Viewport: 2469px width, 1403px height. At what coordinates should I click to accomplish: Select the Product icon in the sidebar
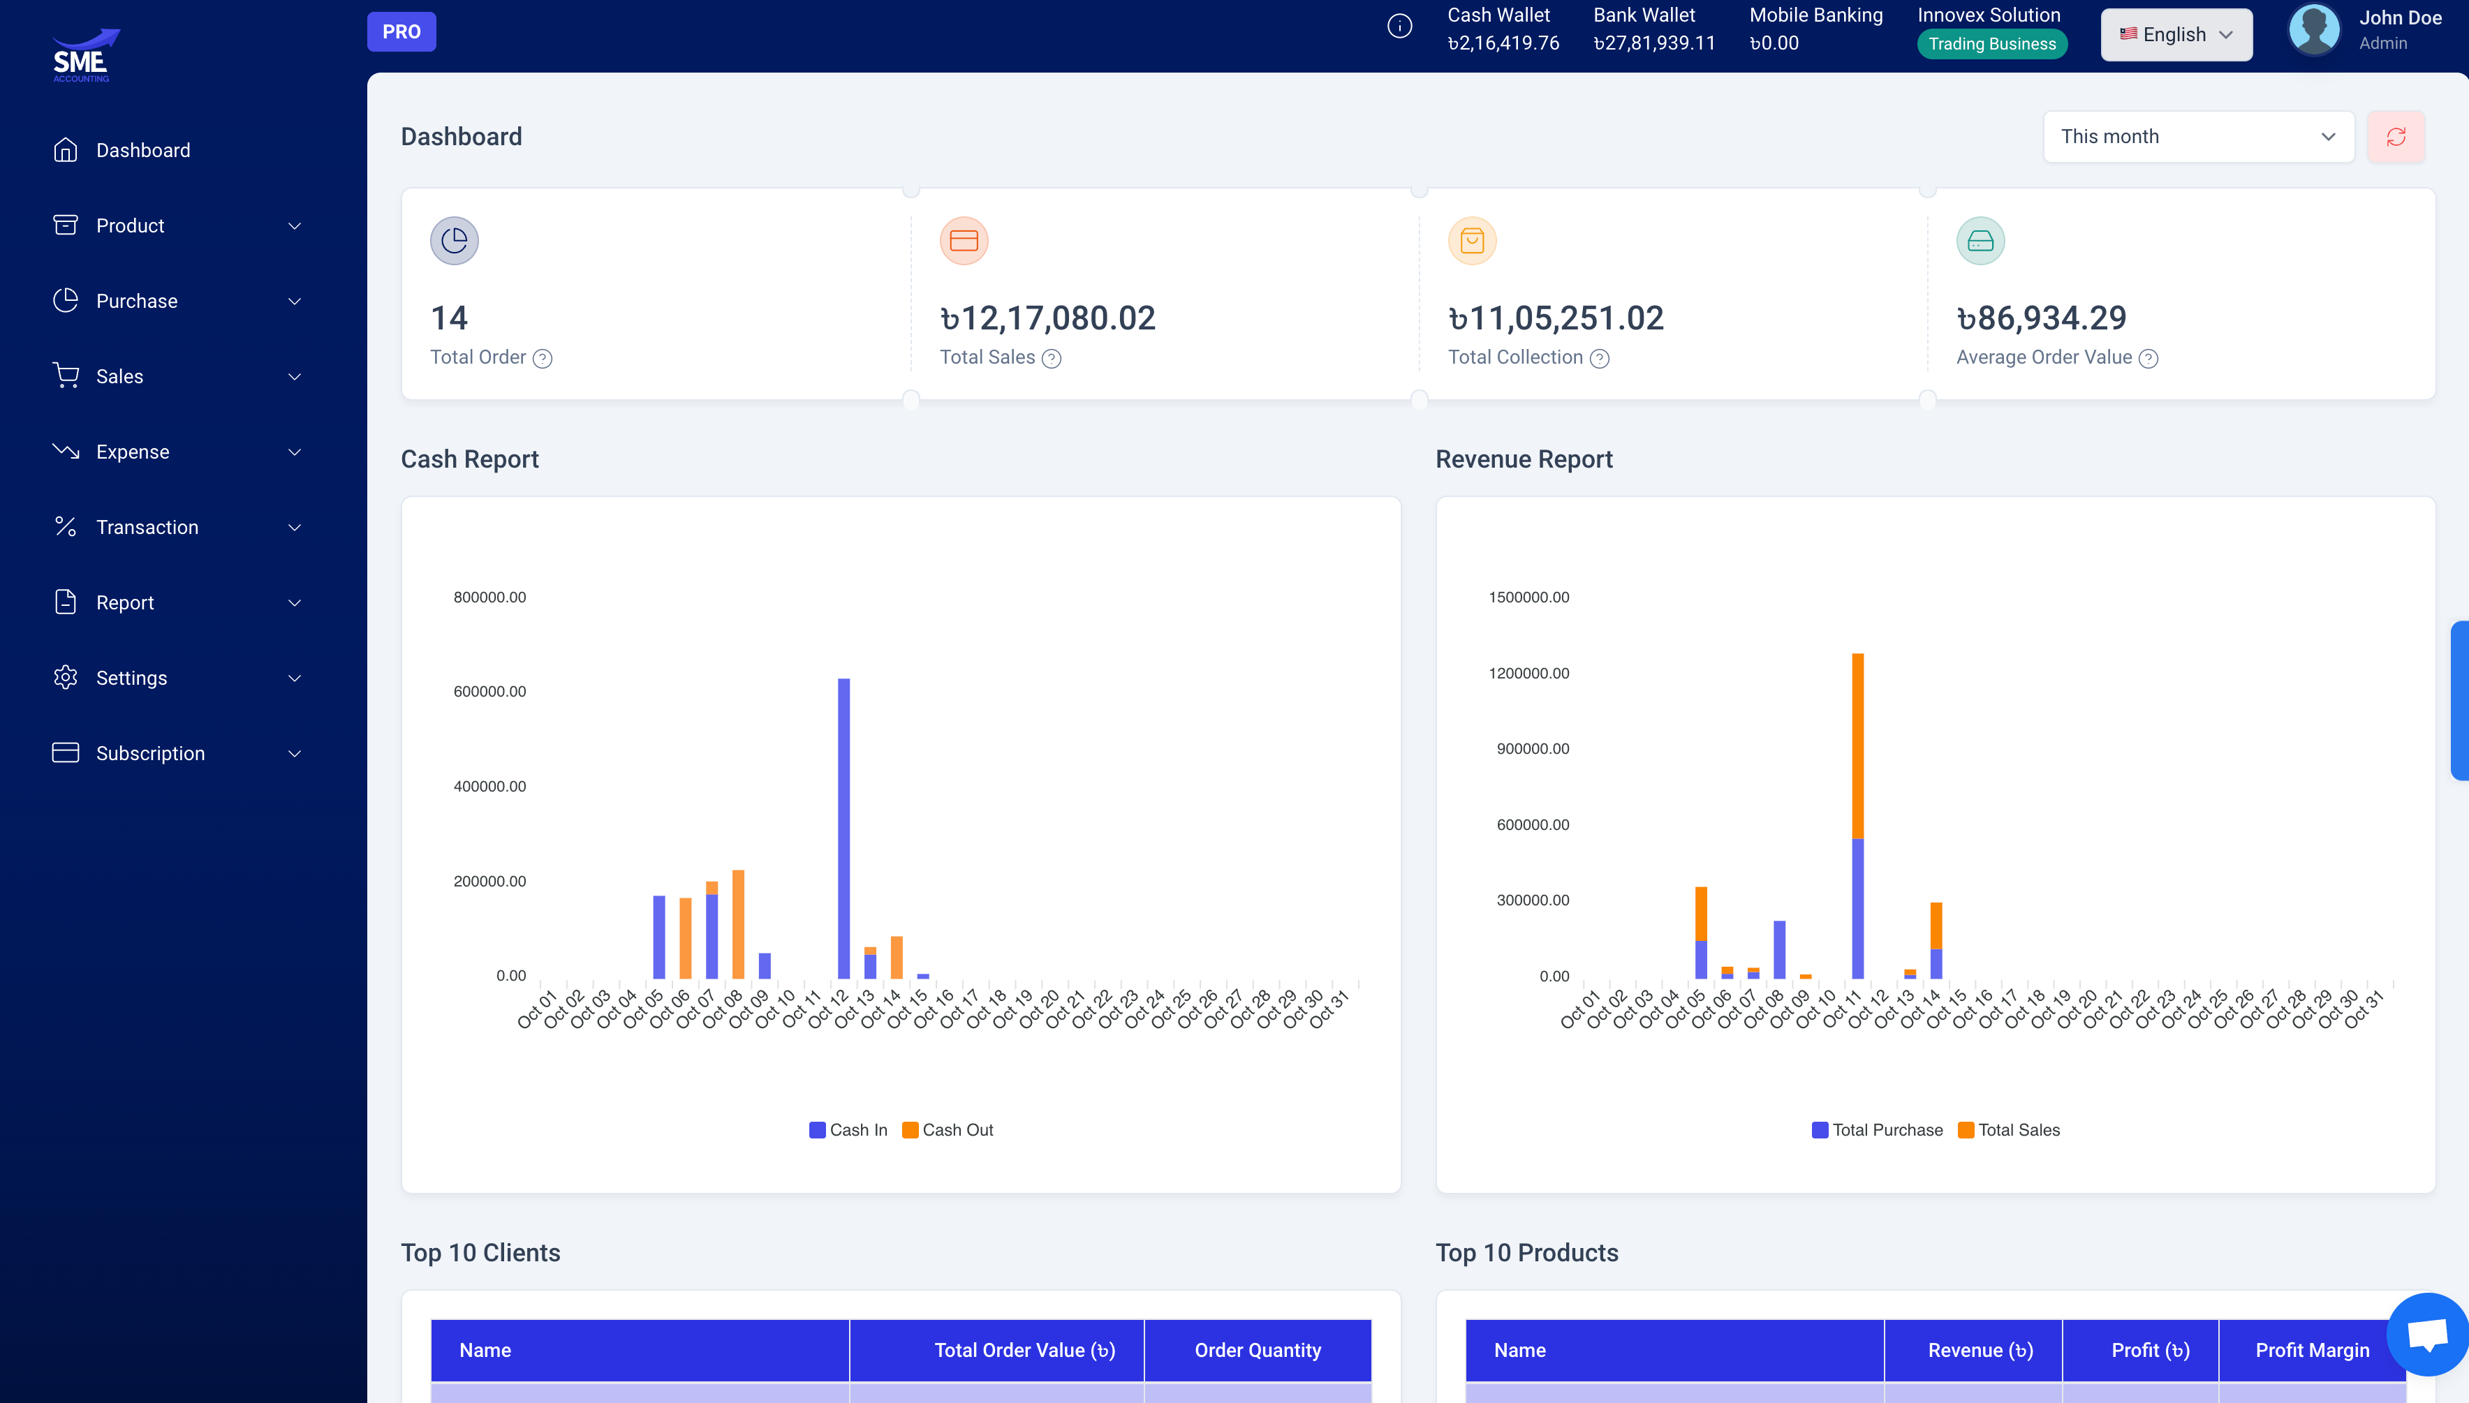point(64,225)
